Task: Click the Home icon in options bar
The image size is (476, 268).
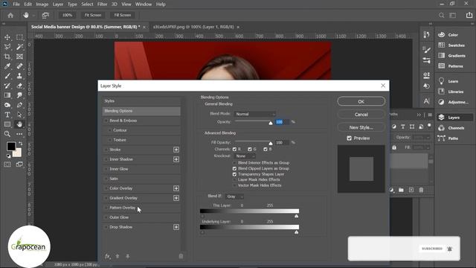Action: pyautogui.click(x=10, y=15)
